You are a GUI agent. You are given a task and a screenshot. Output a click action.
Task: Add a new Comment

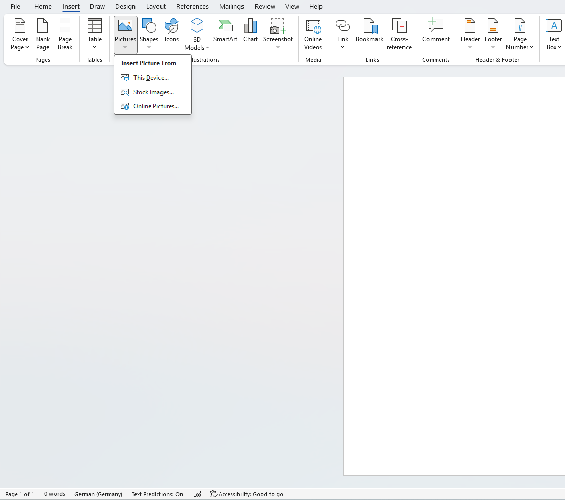point(436,31)
